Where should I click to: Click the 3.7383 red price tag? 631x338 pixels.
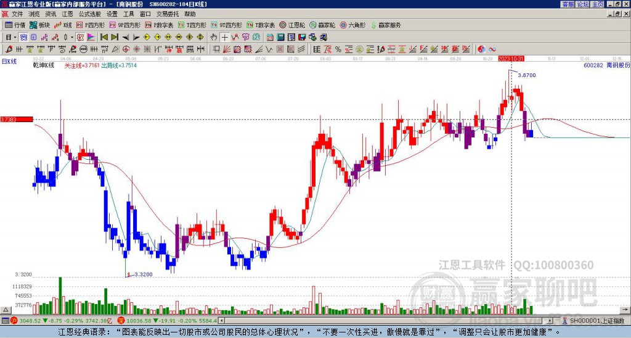17,119
